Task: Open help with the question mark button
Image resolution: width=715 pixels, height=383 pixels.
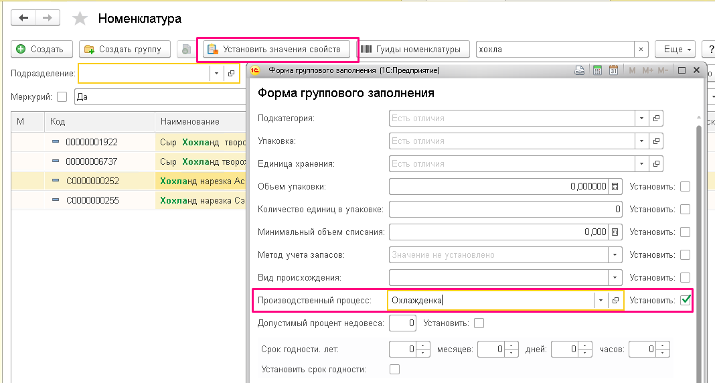Action: click(710, 50)
